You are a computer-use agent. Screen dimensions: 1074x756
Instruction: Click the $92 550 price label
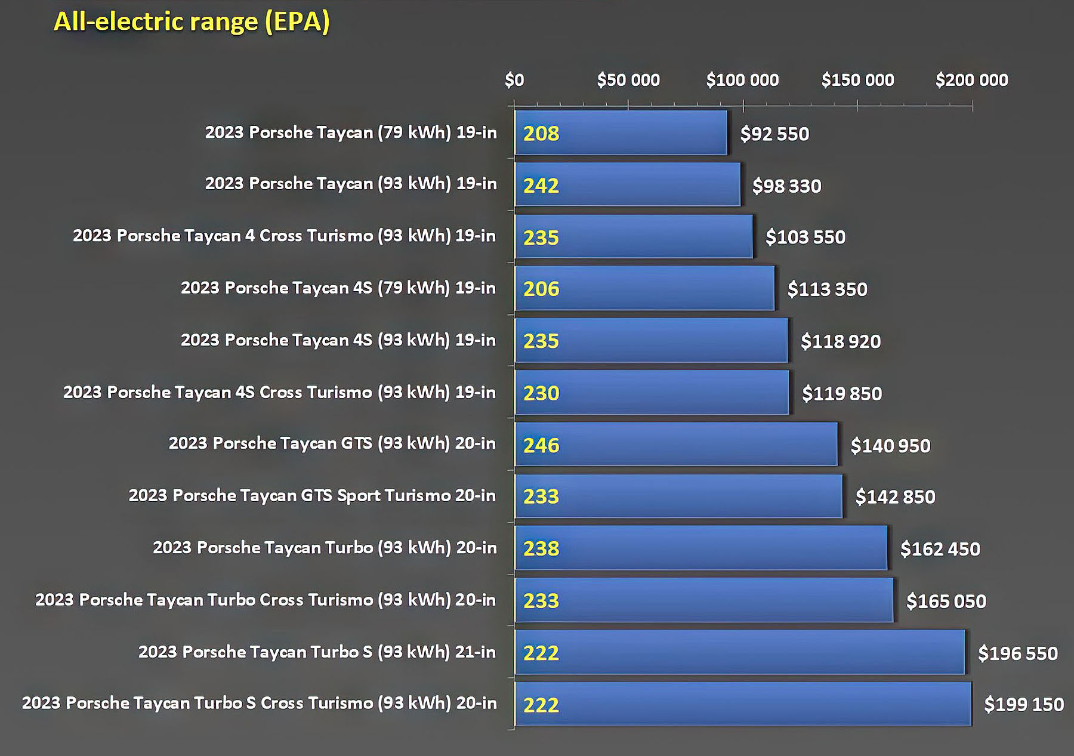(x=774, y=134)
